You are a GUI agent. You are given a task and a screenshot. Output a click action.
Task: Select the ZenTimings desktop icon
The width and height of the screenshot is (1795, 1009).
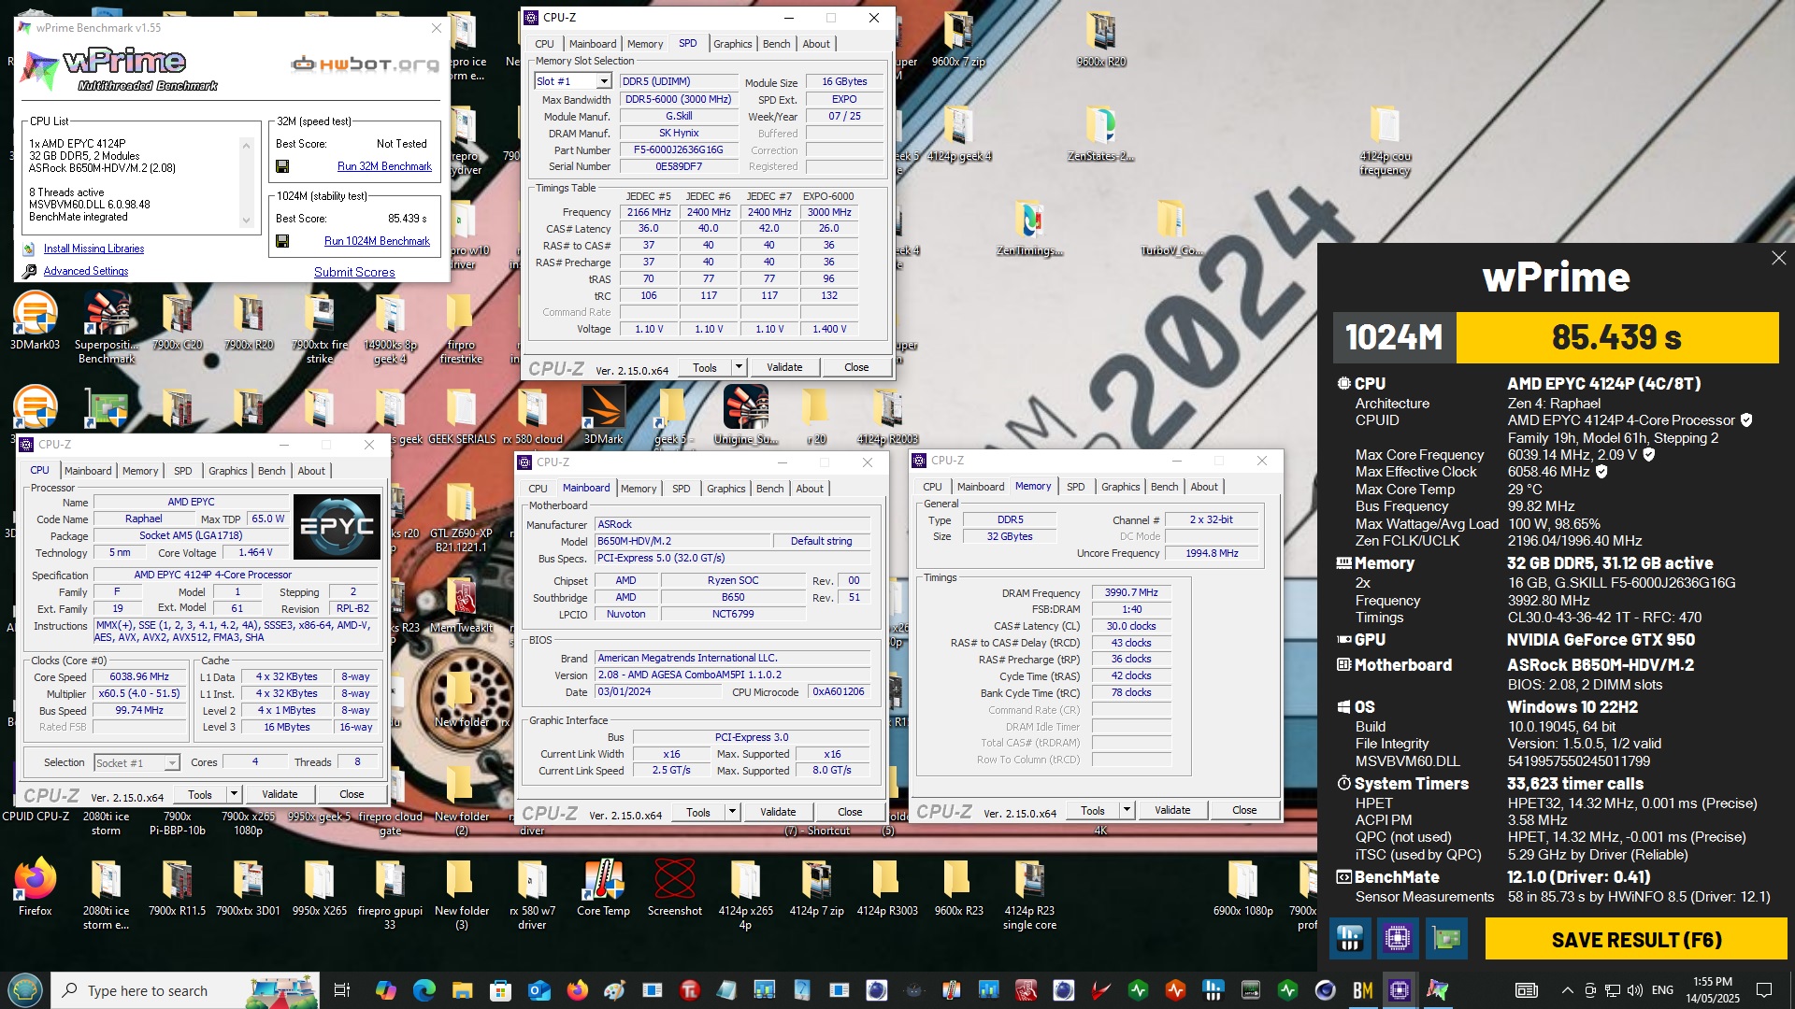[x=1029, y=229]
